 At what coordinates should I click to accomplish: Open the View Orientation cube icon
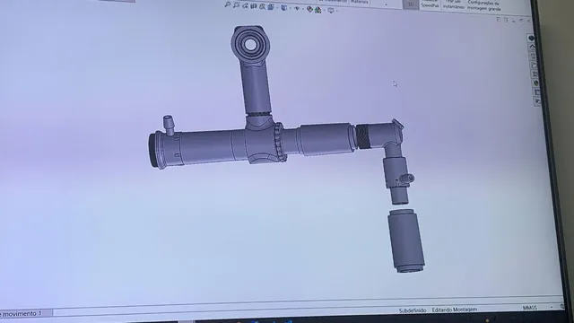(x=271, y=7)
